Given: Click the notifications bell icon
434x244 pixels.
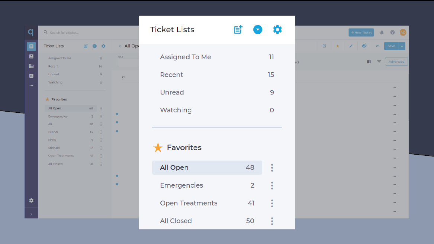Looking at the screenshot, I should 382,33.
